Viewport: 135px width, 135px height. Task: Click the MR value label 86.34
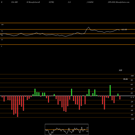pos(126,79)
